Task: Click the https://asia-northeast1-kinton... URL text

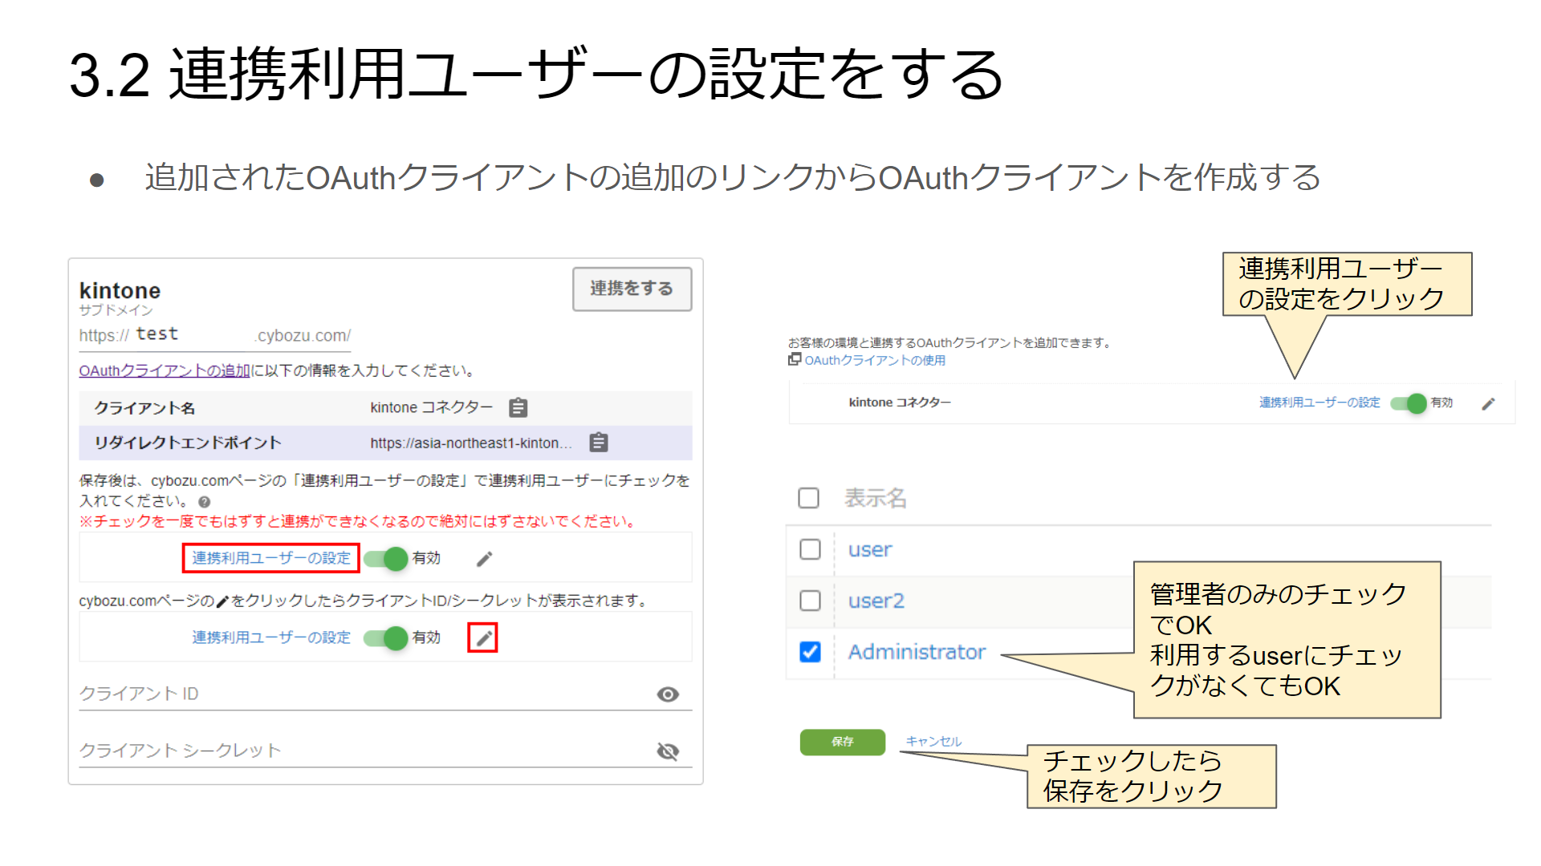Action: pyautogui.click(x=471, y=443)
